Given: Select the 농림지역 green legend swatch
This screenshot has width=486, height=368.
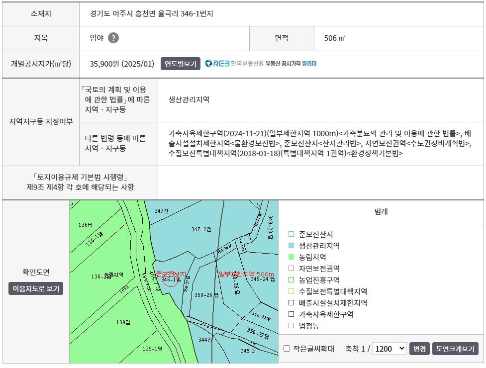Looking at the screenshot, I should [291, 257].
